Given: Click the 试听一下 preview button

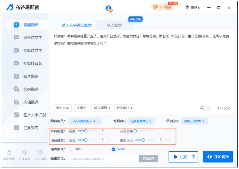Looking at the screenshot, I should pos(183,157).
